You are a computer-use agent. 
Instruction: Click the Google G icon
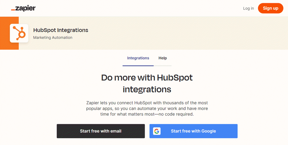(157, 131)
